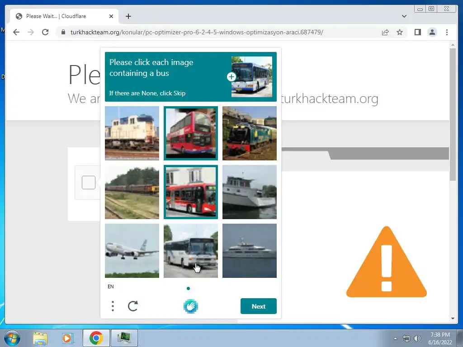Select the white coach bus image
Viewport: 463px width, 347px height.
click(x=191, y=250)
